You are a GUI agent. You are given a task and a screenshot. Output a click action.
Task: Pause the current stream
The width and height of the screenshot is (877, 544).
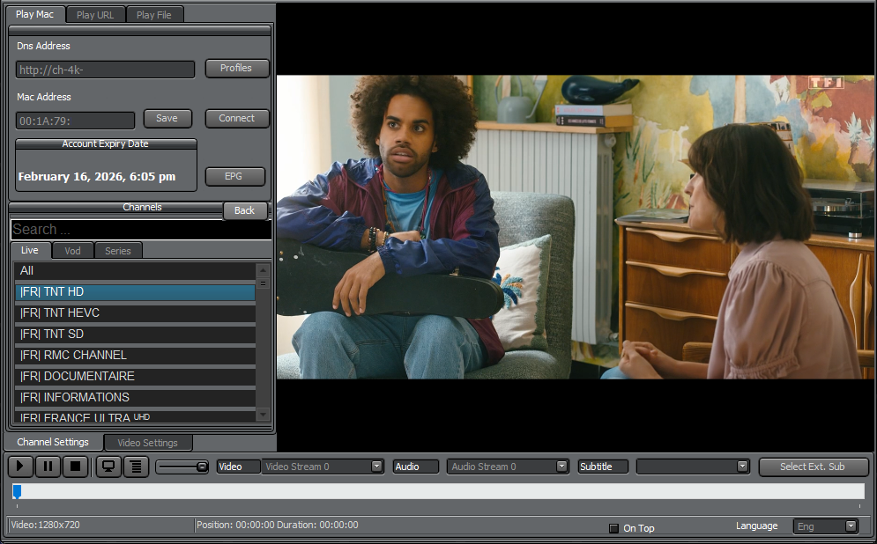(48, 467)
